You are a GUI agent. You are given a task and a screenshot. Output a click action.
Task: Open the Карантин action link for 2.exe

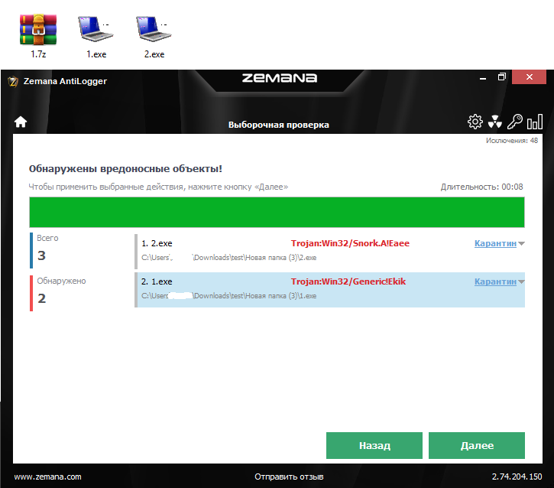[495, 243]
